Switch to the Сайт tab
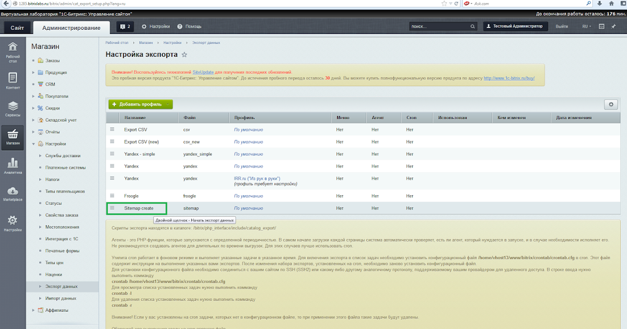 [x=17, y=28]
